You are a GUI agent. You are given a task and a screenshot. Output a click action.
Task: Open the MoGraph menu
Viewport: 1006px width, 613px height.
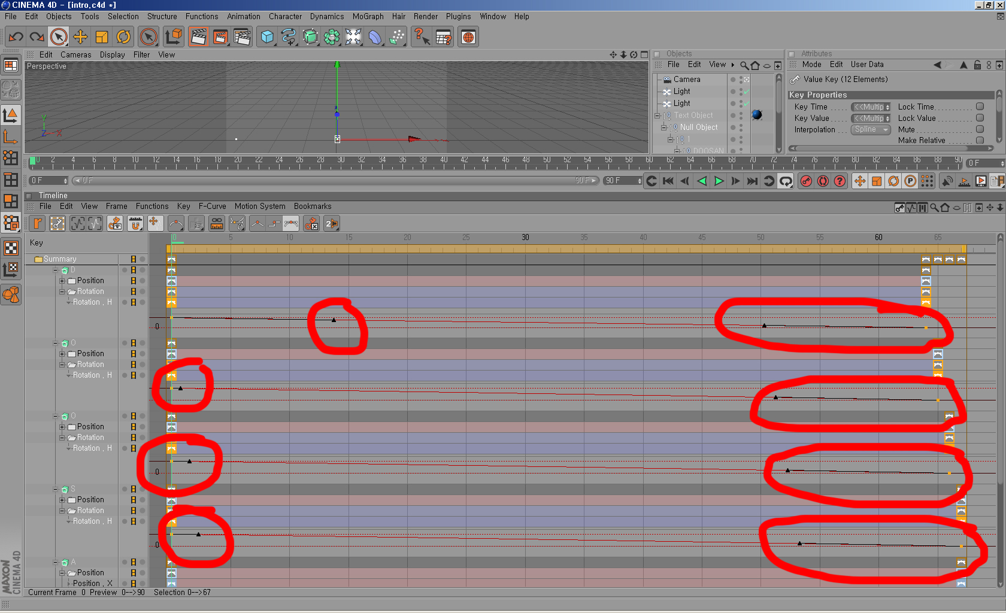click(368, 17)
